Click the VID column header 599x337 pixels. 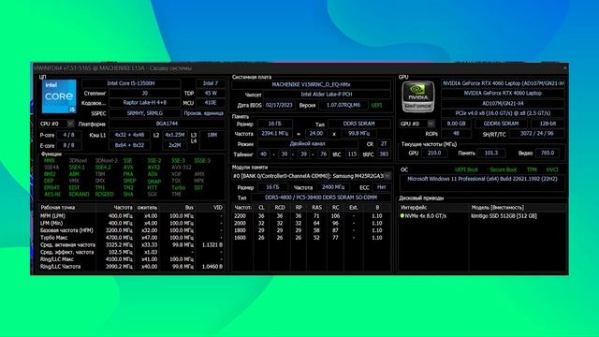(218, 208)
